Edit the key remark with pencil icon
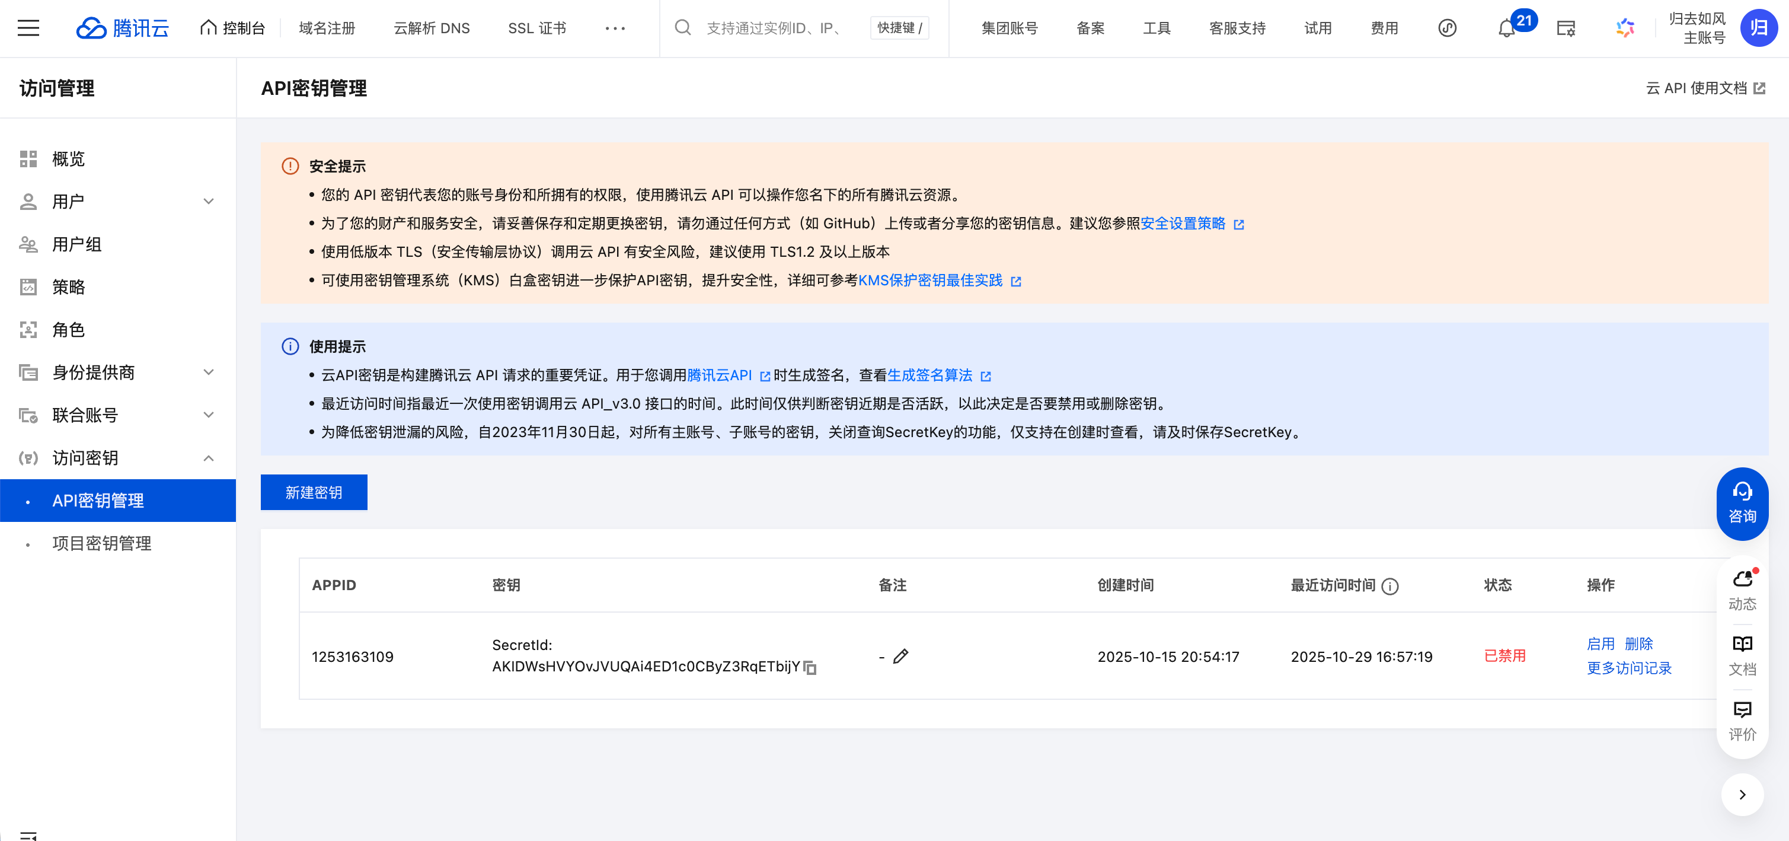Screen dimensions: 1789x841 pyautogui.click(x=901, y=655)
